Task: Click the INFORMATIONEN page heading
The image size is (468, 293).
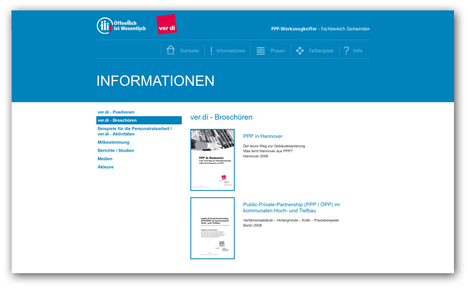Action: coord(155,81)
